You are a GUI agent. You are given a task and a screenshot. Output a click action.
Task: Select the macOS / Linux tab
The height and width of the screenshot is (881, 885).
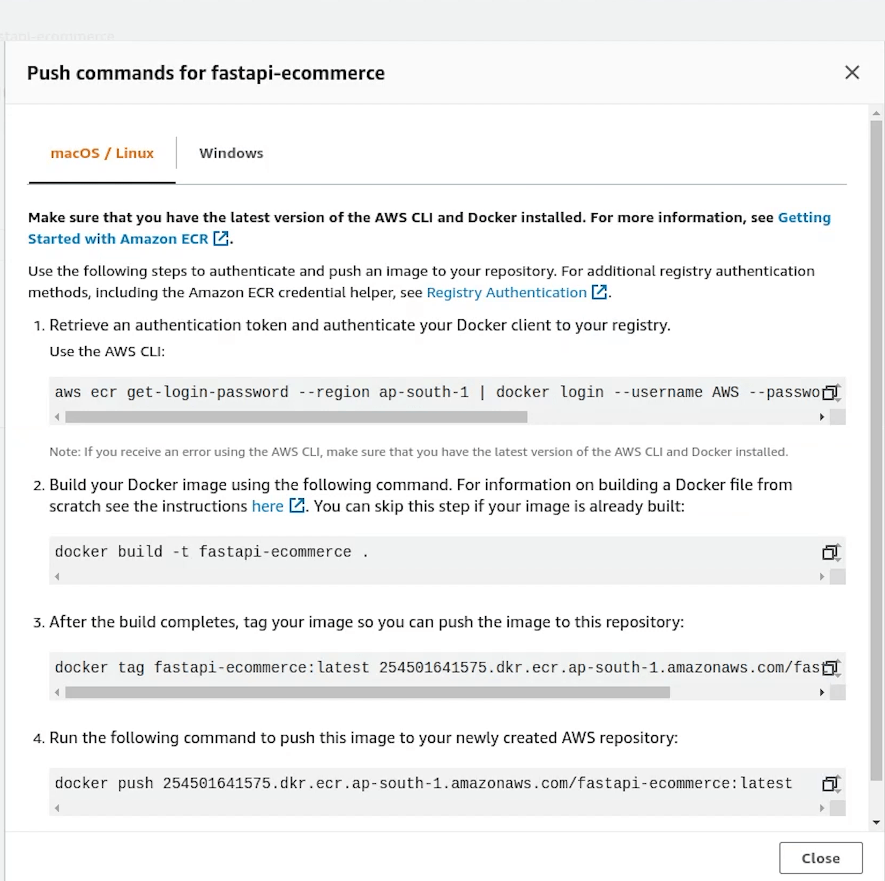click(102, 153)
